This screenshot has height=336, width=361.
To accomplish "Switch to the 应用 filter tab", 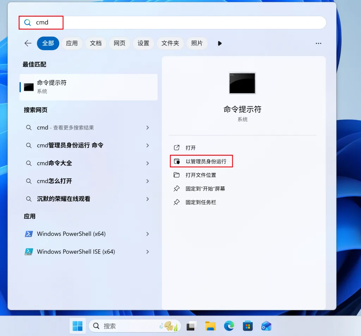I will (72, 43).
